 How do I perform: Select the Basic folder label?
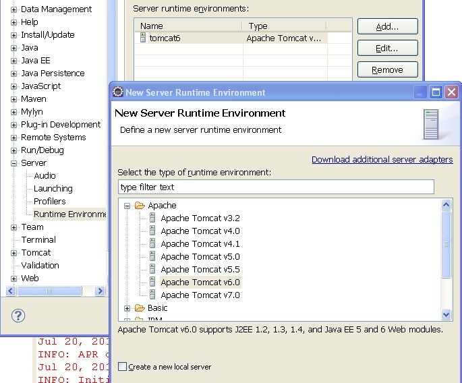tap(158, 308)
